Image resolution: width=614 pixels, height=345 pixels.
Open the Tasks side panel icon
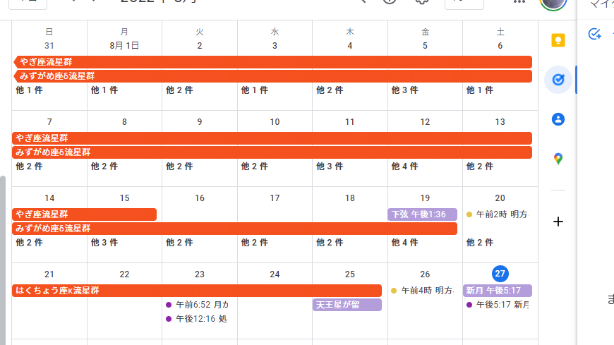click(x=558, y=80)
